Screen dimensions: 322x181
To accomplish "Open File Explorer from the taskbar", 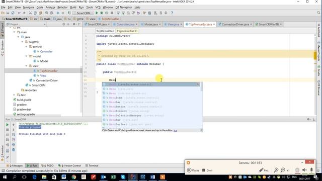I will coord(44,176).
